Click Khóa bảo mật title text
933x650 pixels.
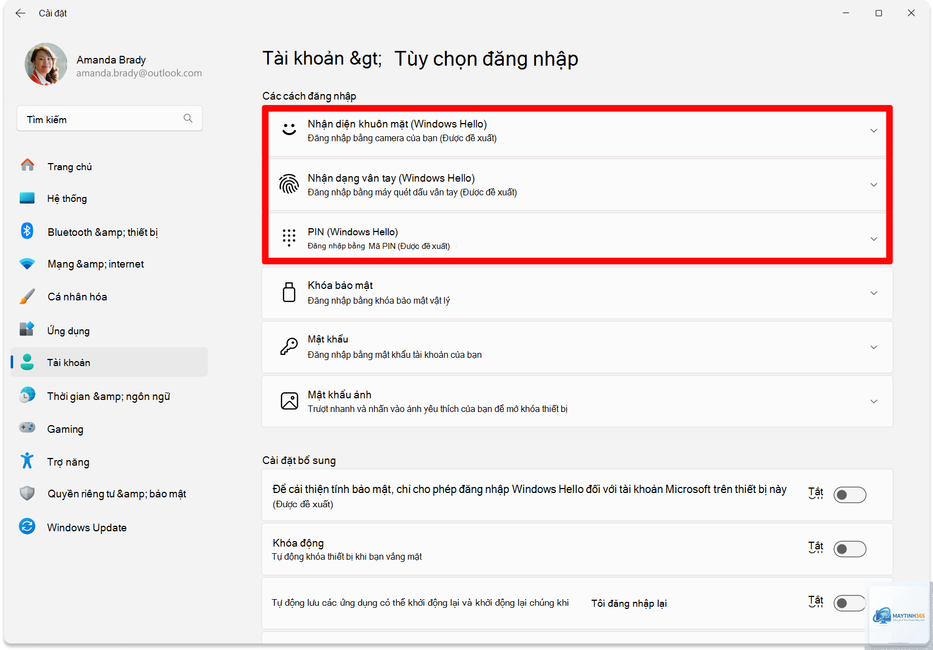[340, 285]
